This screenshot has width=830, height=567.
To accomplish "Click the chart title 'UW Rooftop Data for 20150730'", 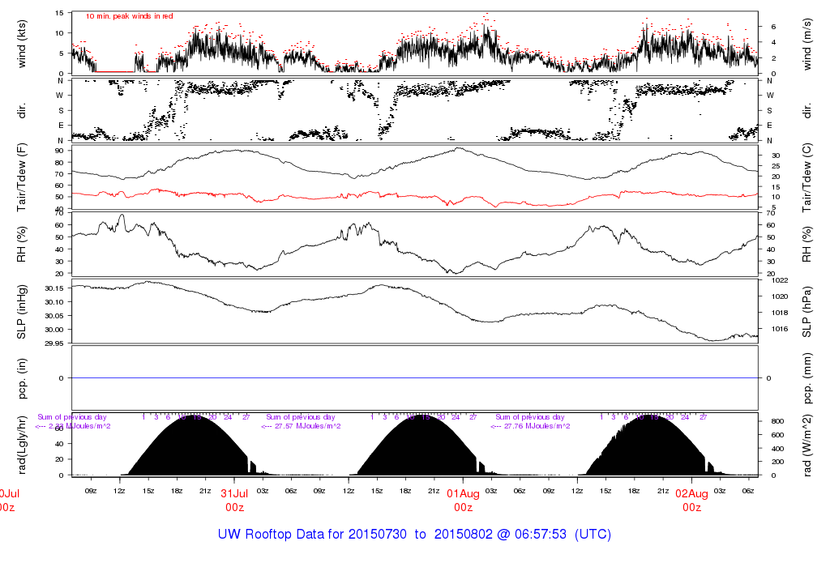I will pyautogui.click(x=312, y=535).
